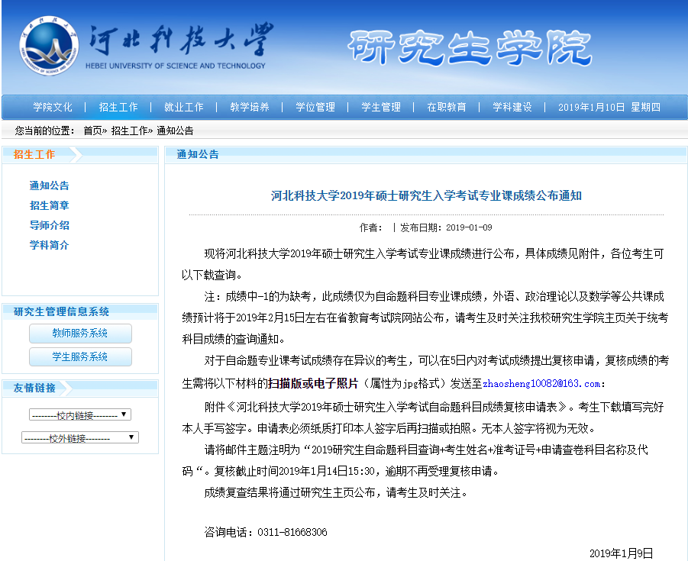The width and height of the screenshot is (688, 561).
Task: Select 学科建设 in the top menu
Action: (x=512, y=107)
